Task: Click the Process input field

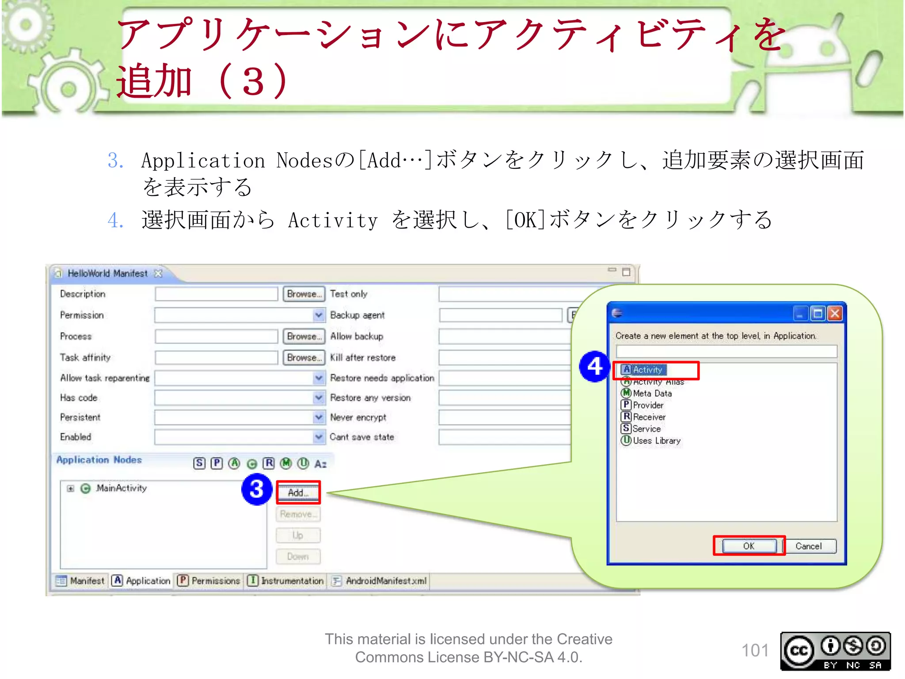Action: tap(217, 336)
